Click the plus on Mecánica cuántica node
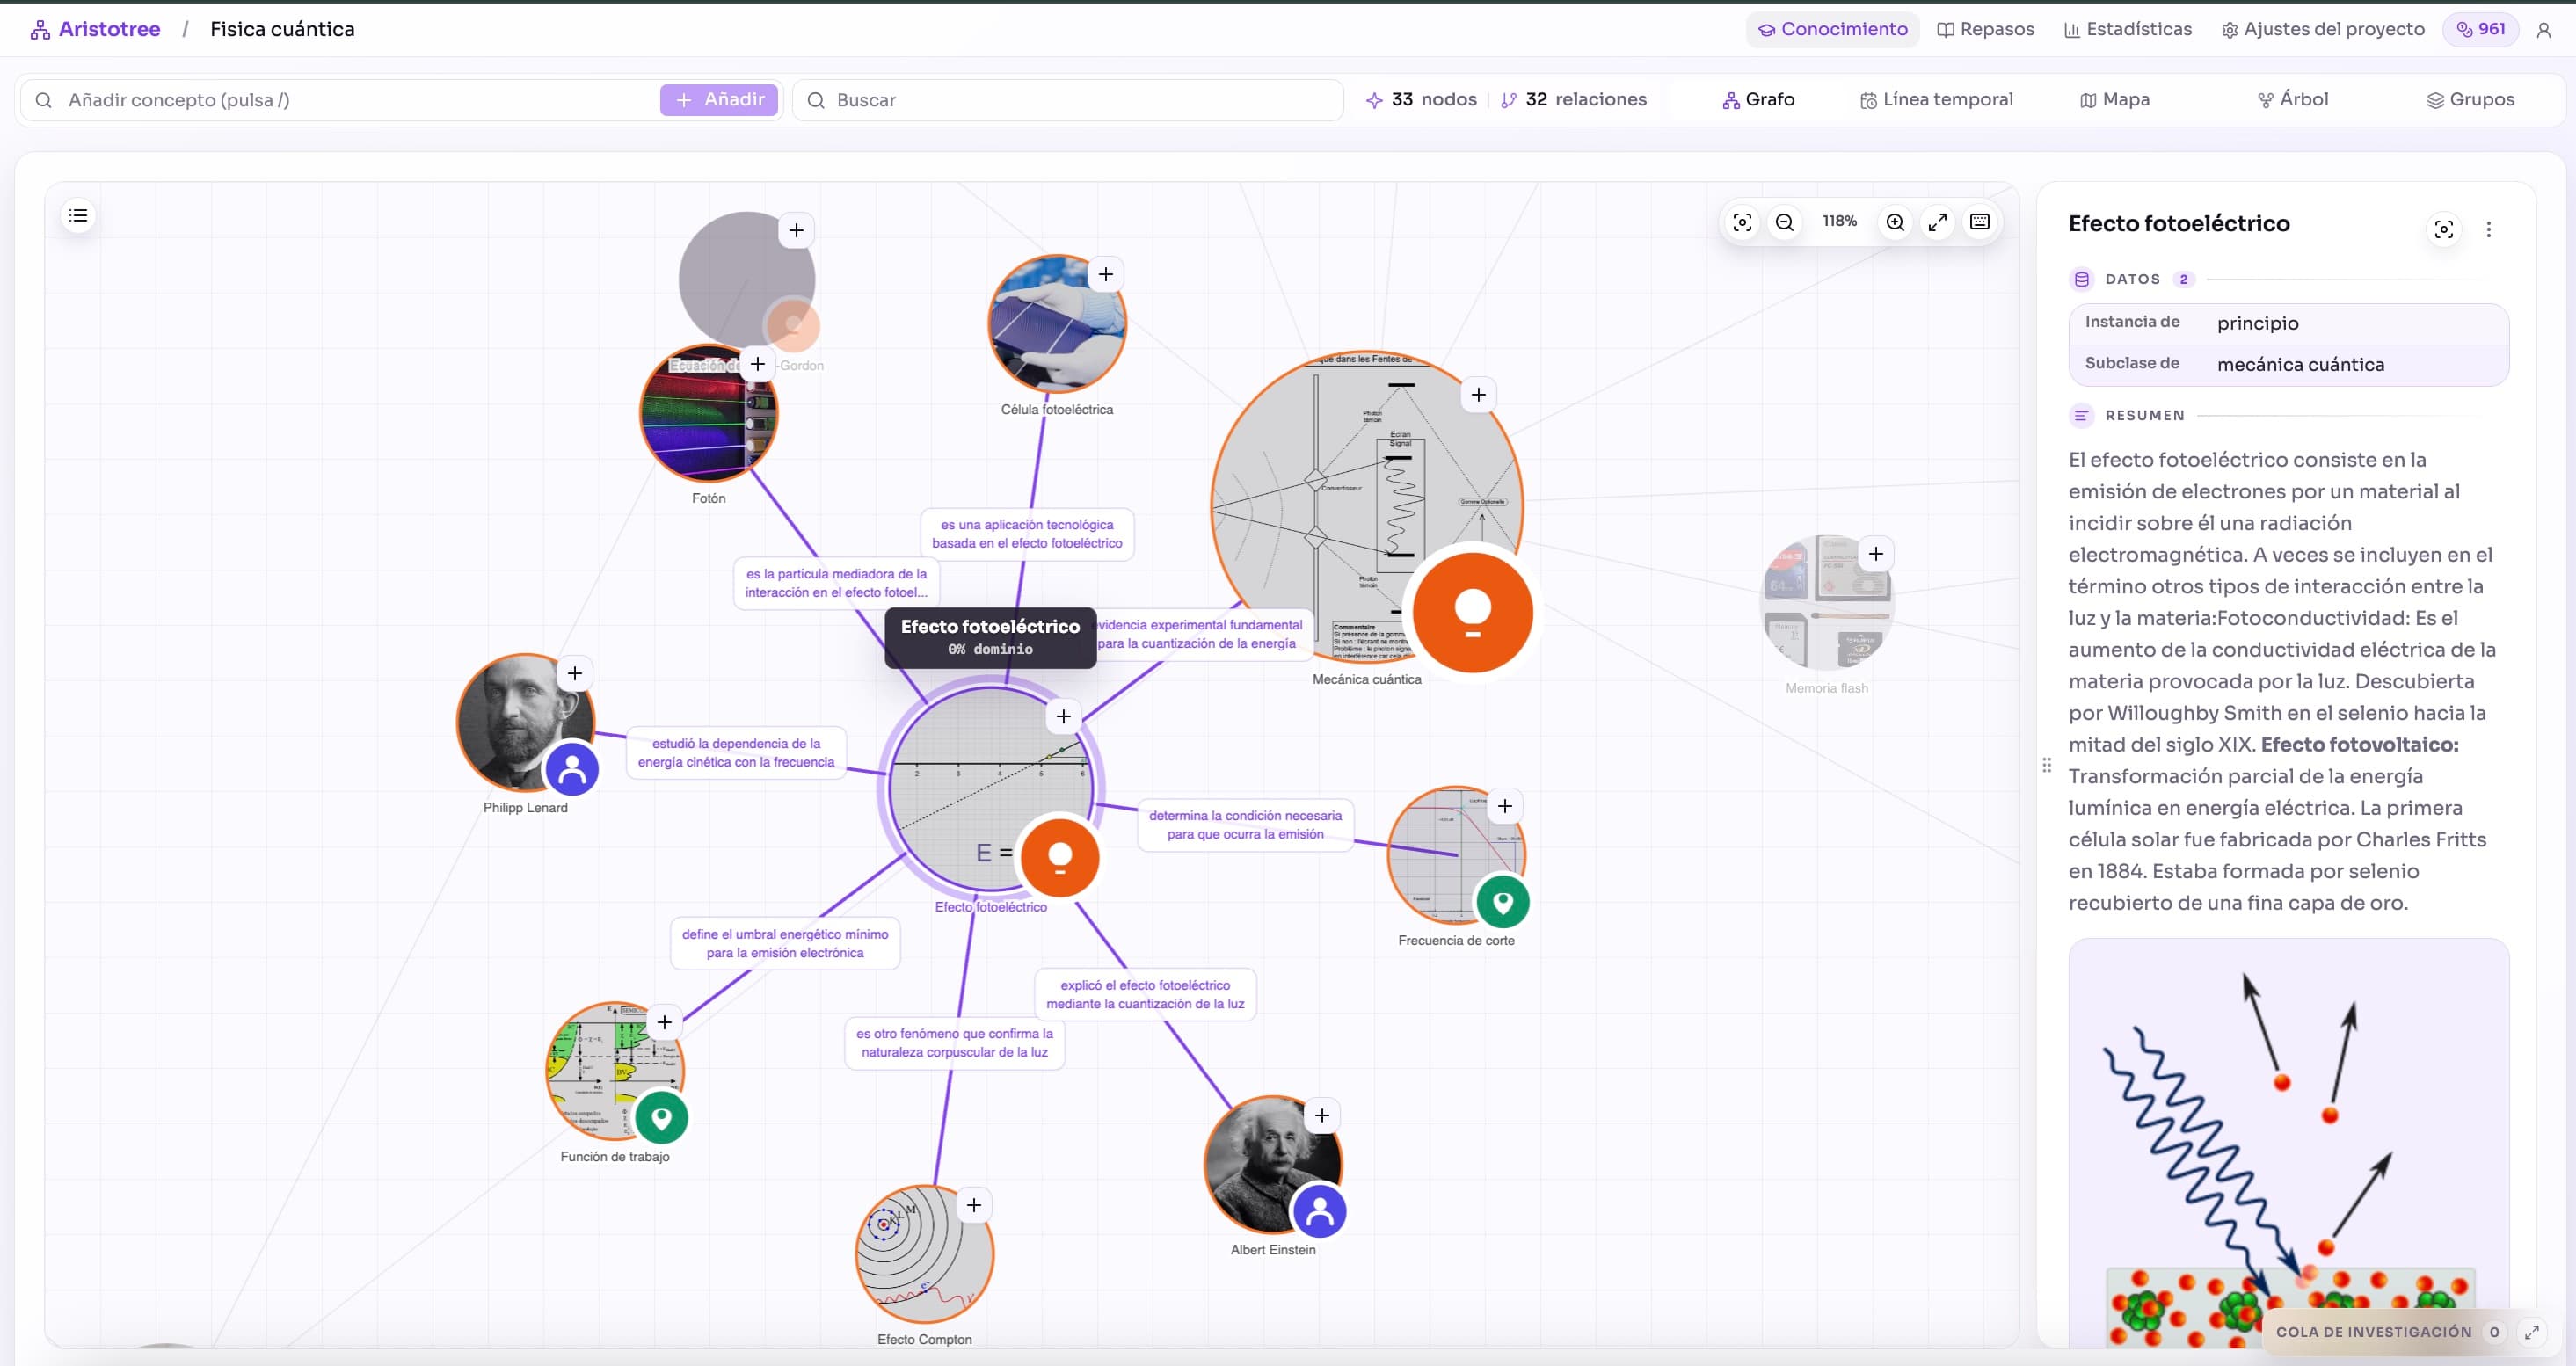The height and width of the screenshot is (1366, 2576). coord(1478,394)
